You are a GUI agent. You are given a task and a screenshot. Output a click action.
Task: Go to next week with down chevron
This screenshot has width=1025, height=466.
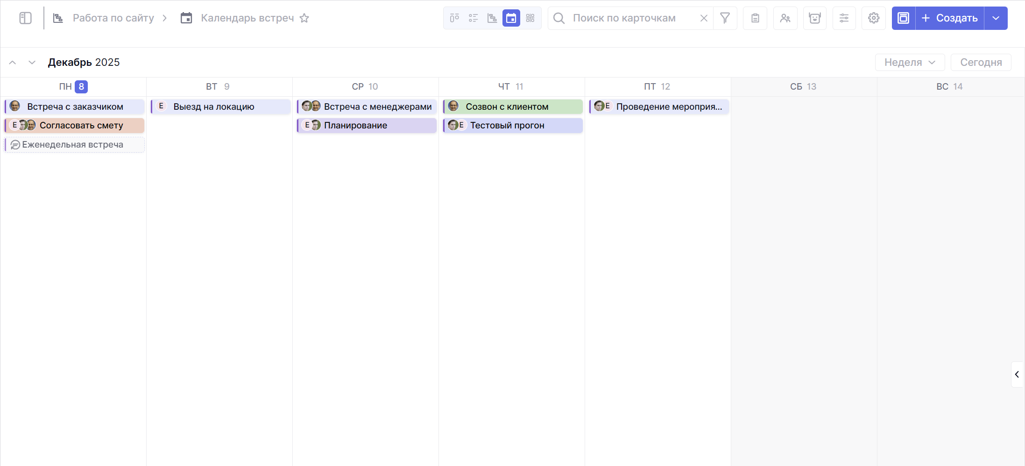point(32,62)
